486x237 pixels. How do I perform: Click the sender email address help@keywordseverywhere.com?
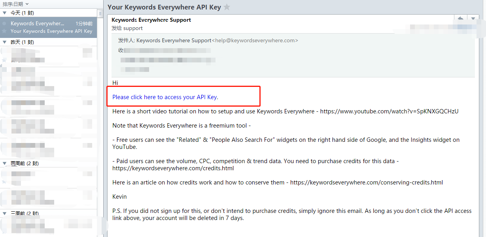255,40
